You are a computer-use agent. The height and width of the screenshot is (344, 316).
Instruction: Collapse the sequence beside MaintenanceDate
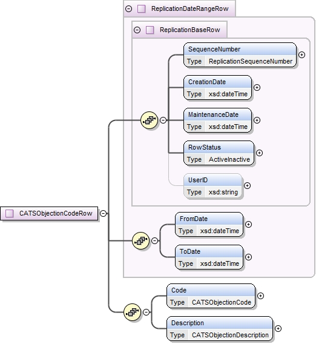163,121
